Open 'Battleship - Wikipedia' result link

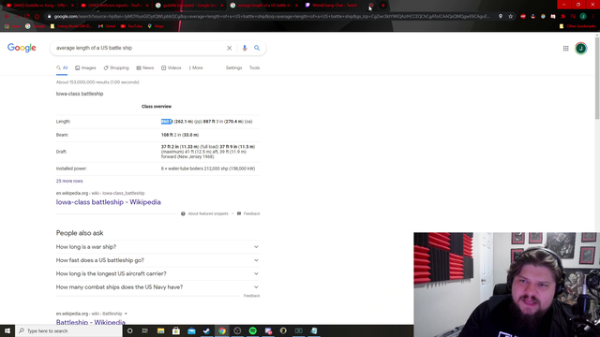click(91, 322)
